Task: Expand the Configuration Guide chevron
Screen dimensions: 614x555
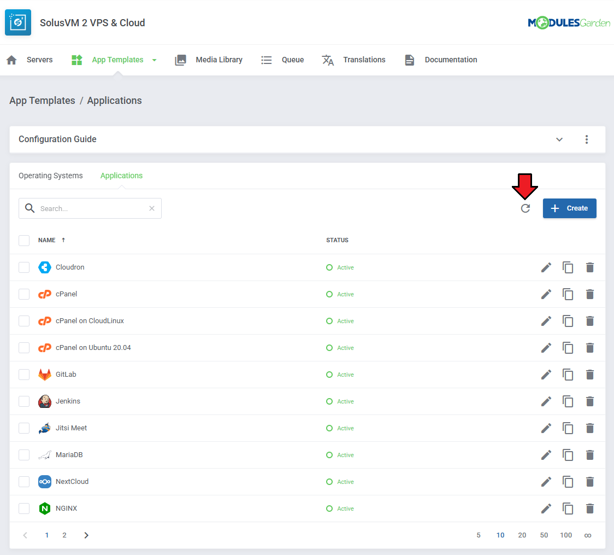Action: tap(559, 139)
